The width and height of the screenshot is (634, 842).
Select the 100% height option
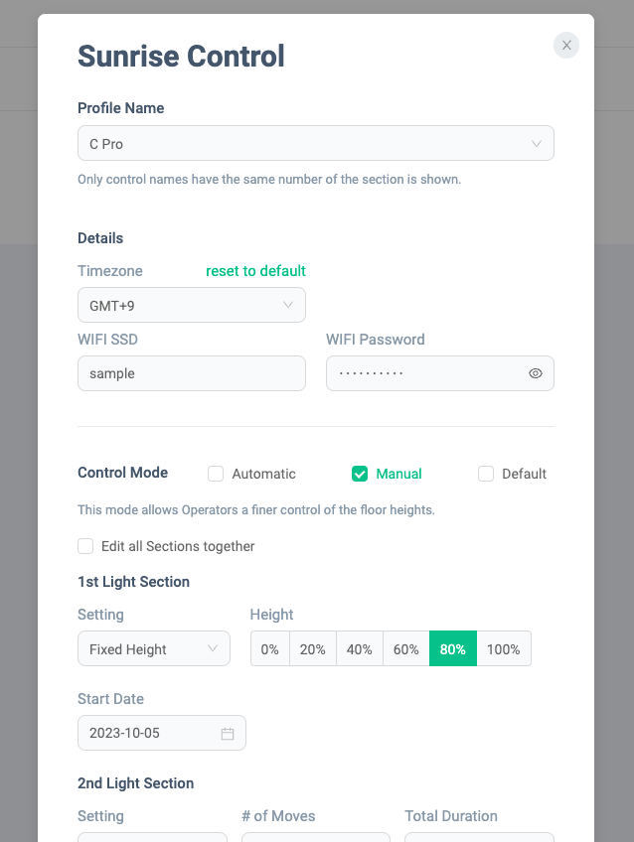pos(504,648)
